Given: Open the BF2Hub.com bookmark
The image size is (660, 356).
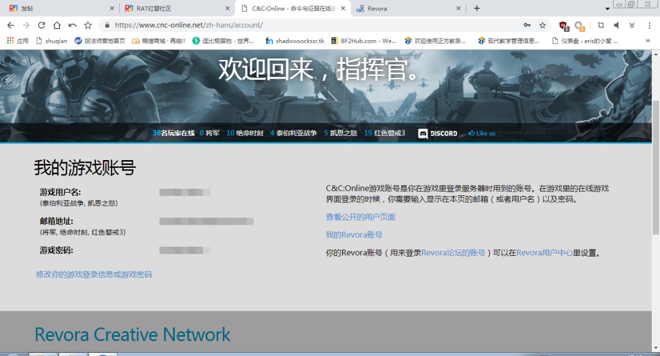Looking at the screenshot, I should 364,41.
